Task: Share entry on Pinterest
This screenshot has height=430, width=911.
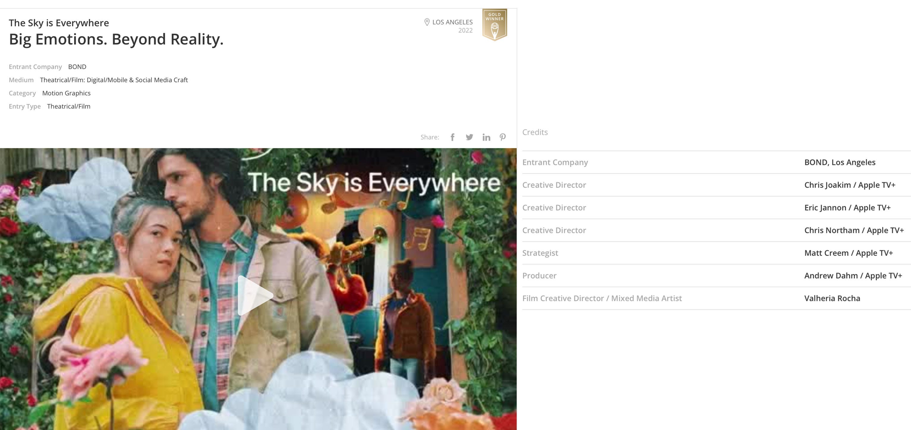Action: (x=502, y=137)
